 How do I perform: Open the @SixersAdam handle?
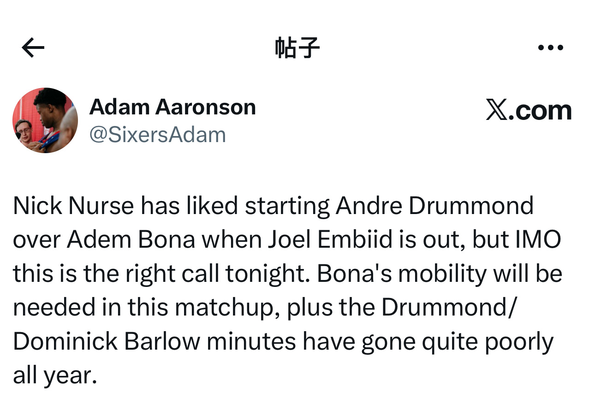[157, 135]
